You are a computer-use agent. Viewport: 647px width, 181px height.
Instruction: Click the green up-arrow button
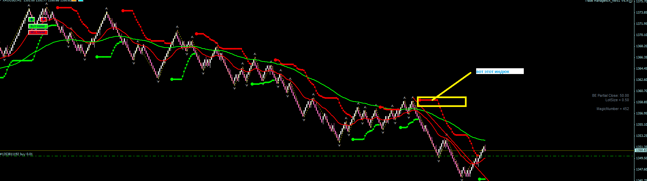pyautogui.click(x=32, y=20)
